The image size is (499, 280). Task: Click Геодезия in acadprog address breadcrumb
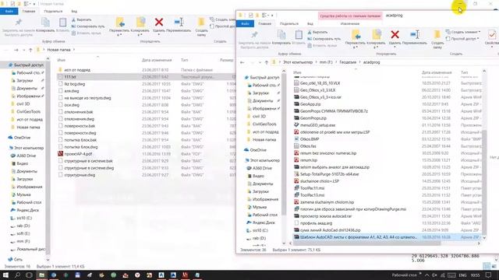(x=348, y=62)
